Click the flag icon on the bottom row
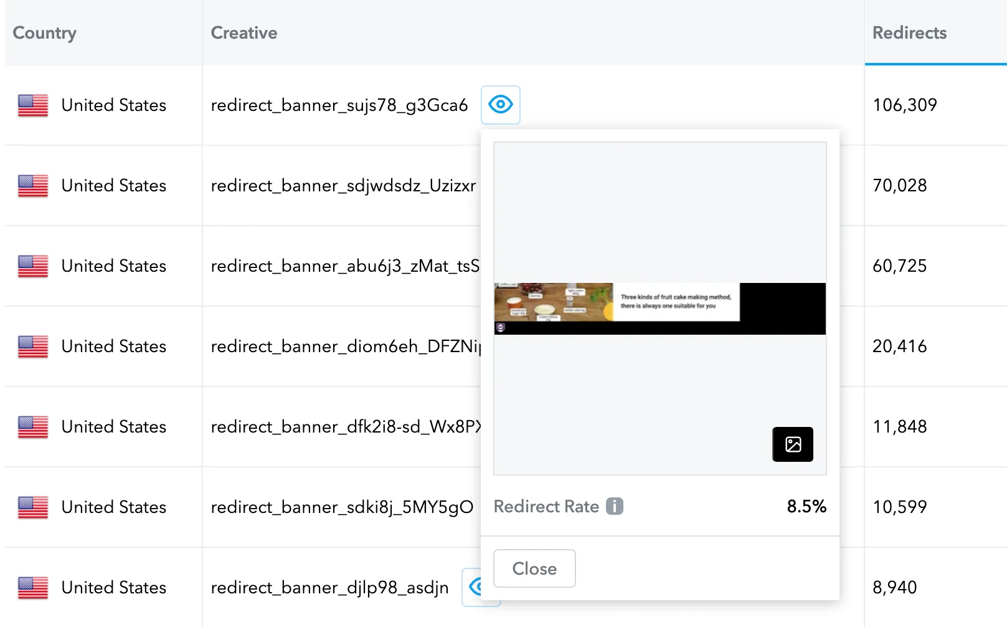The image size is (1007, 627). pos(32,586)
